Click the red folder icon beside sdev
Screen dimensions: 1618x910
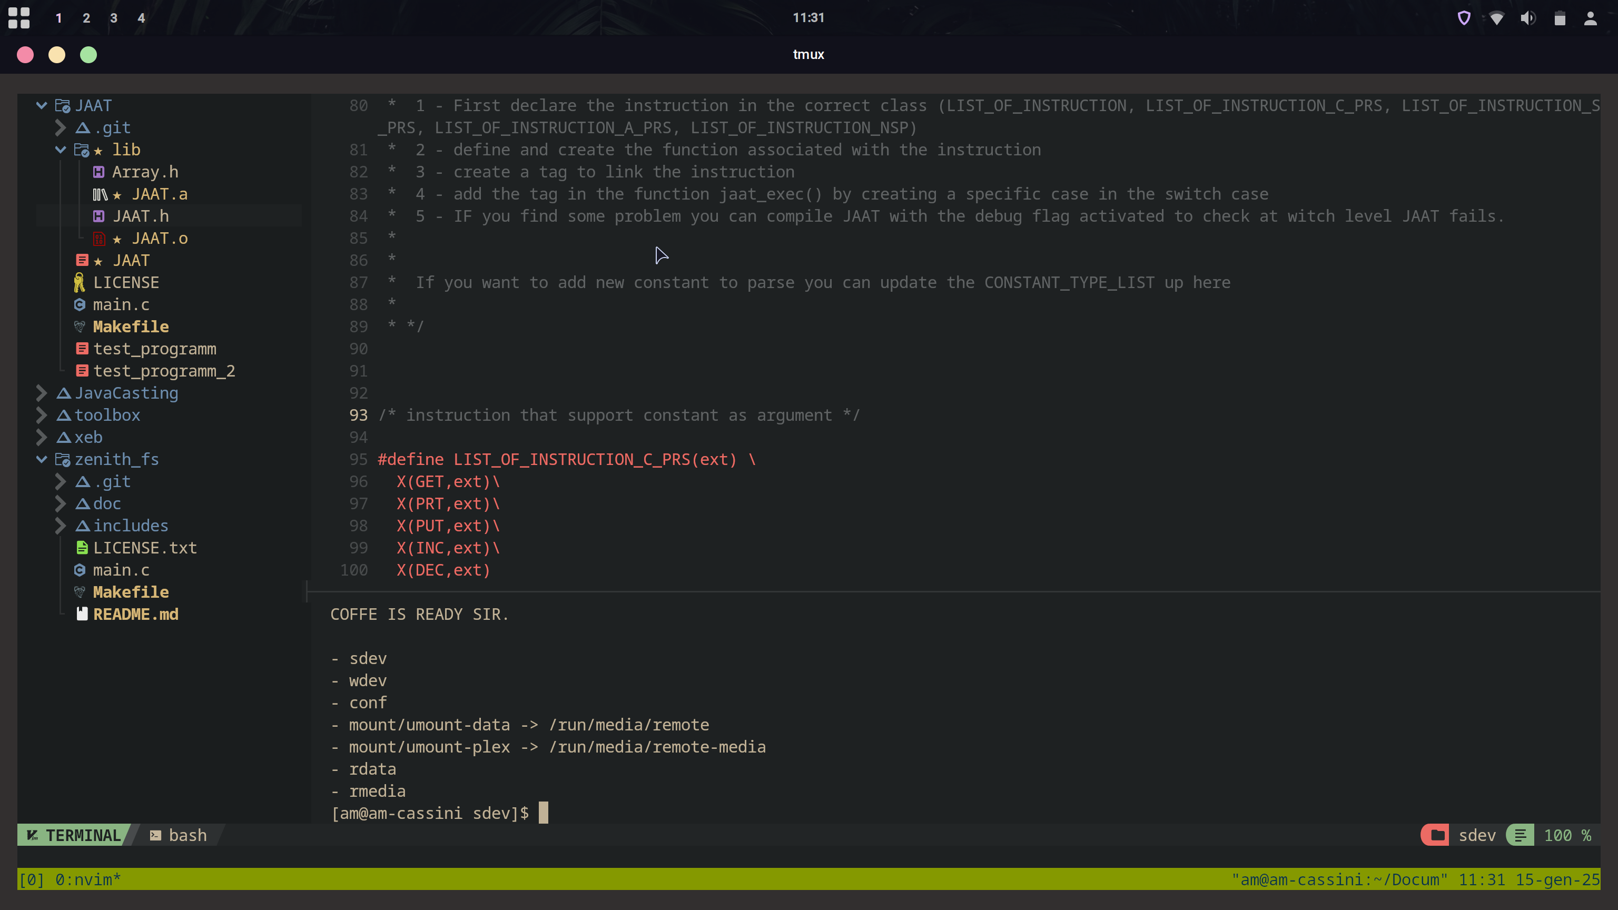pos(1436,835)
